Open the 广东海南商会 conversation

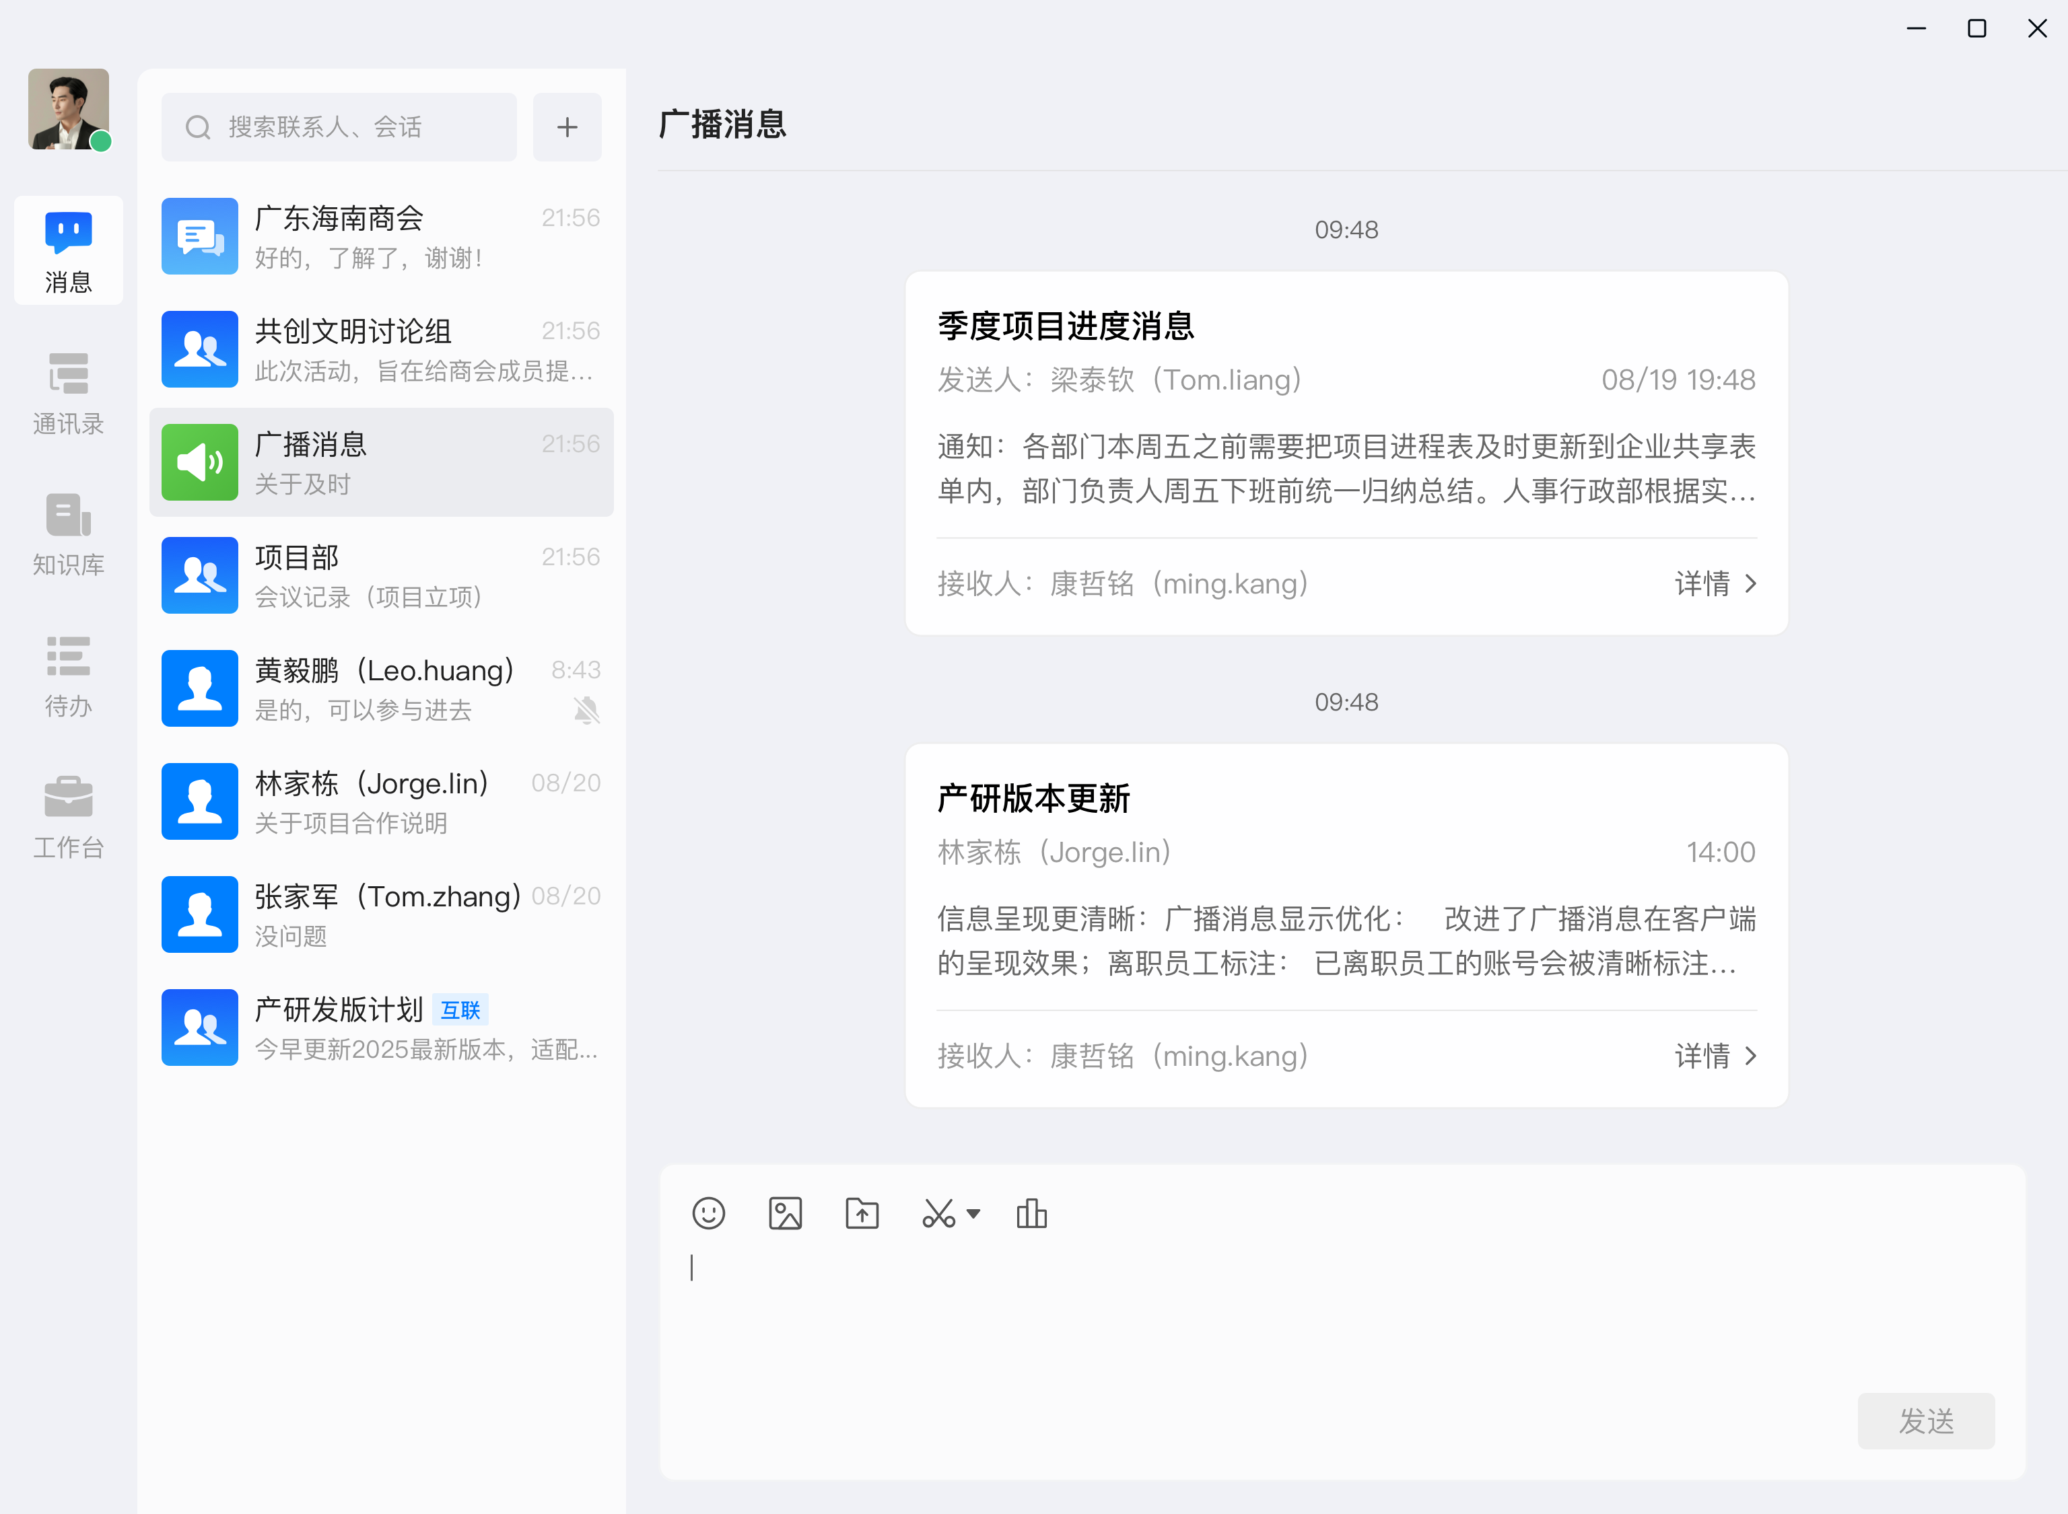(380, 238)
